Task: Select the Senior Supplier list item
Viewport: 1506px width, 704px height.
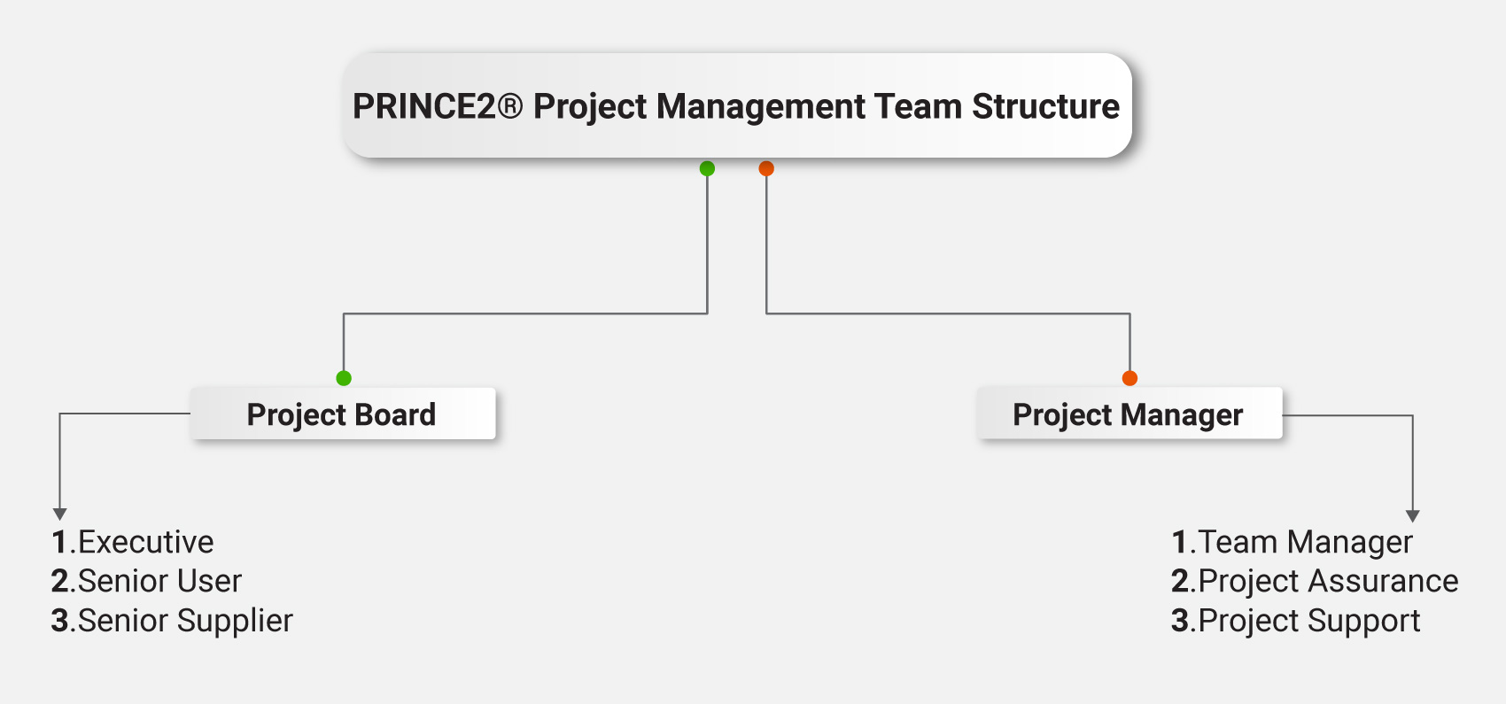Action: 172,621
